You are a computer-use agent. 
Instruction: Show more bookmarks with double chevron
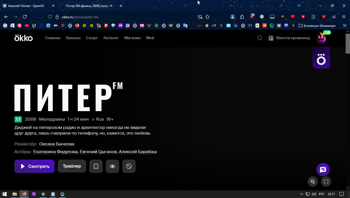(345, 26)
